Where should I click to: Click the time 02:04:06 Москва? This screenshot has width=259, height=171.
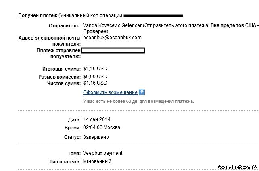102,127
